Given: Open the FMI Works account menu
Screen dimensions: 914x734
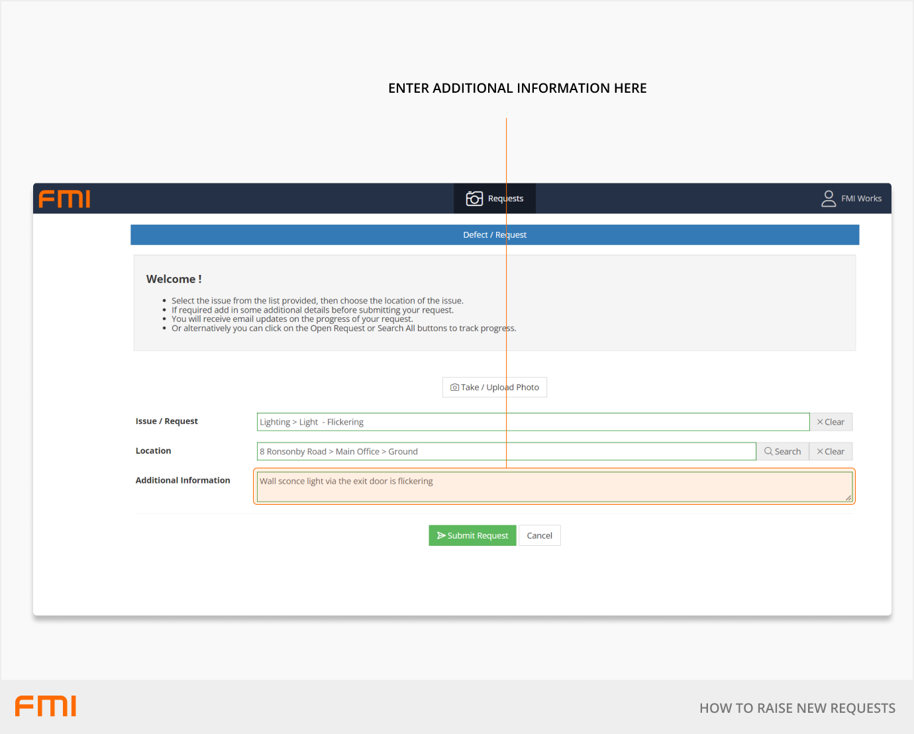Looking at the screenshot, I should 861,199.
